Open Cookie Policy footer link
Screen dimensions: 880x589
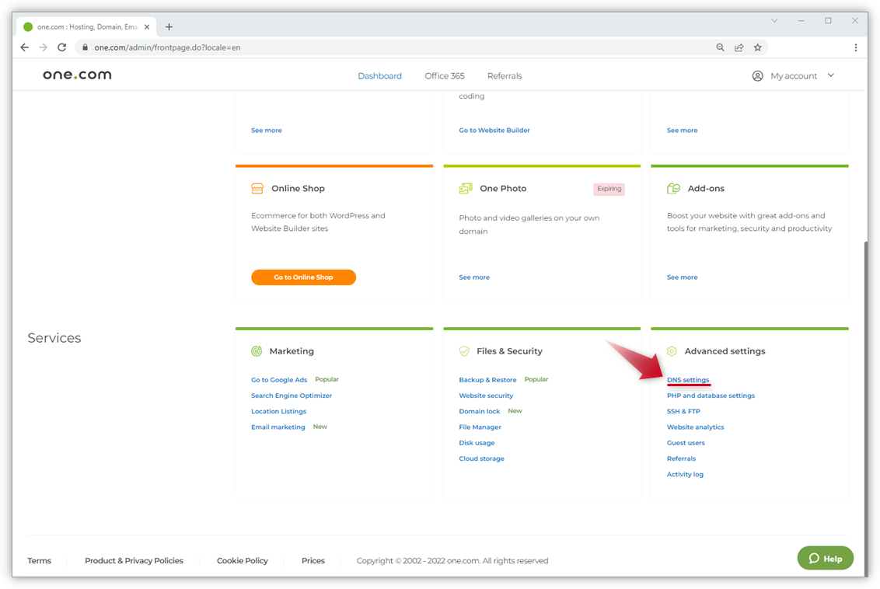click(243, 560)
